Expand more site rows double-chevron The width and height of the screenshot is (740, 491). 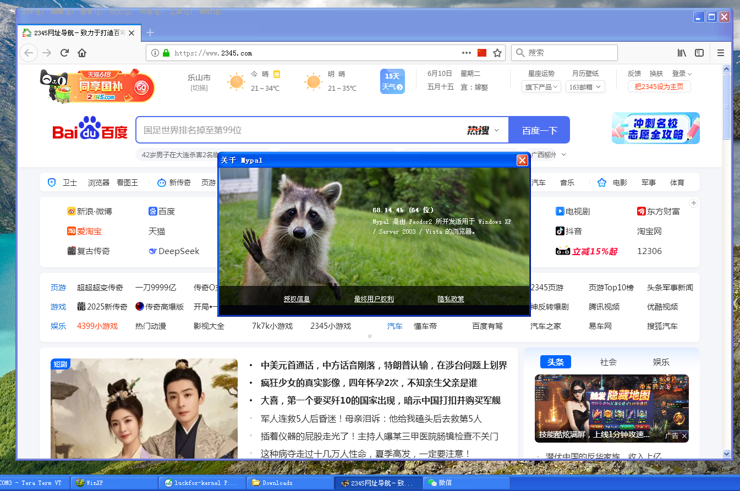coord(370,336)
